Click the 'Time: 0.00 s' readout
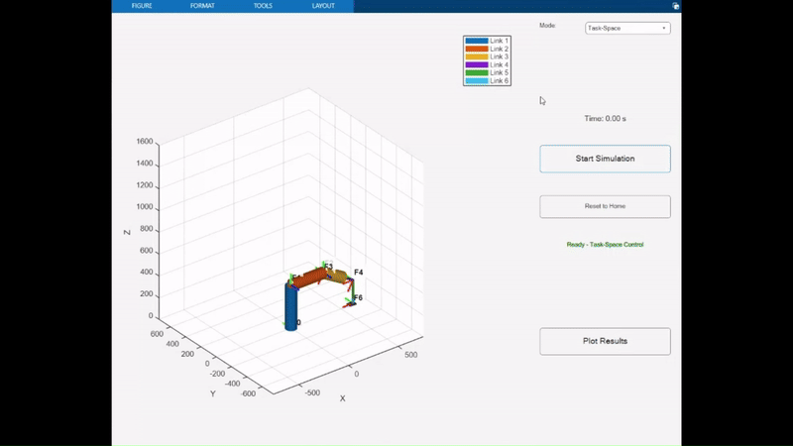793x446 pixels. [605, 118]
